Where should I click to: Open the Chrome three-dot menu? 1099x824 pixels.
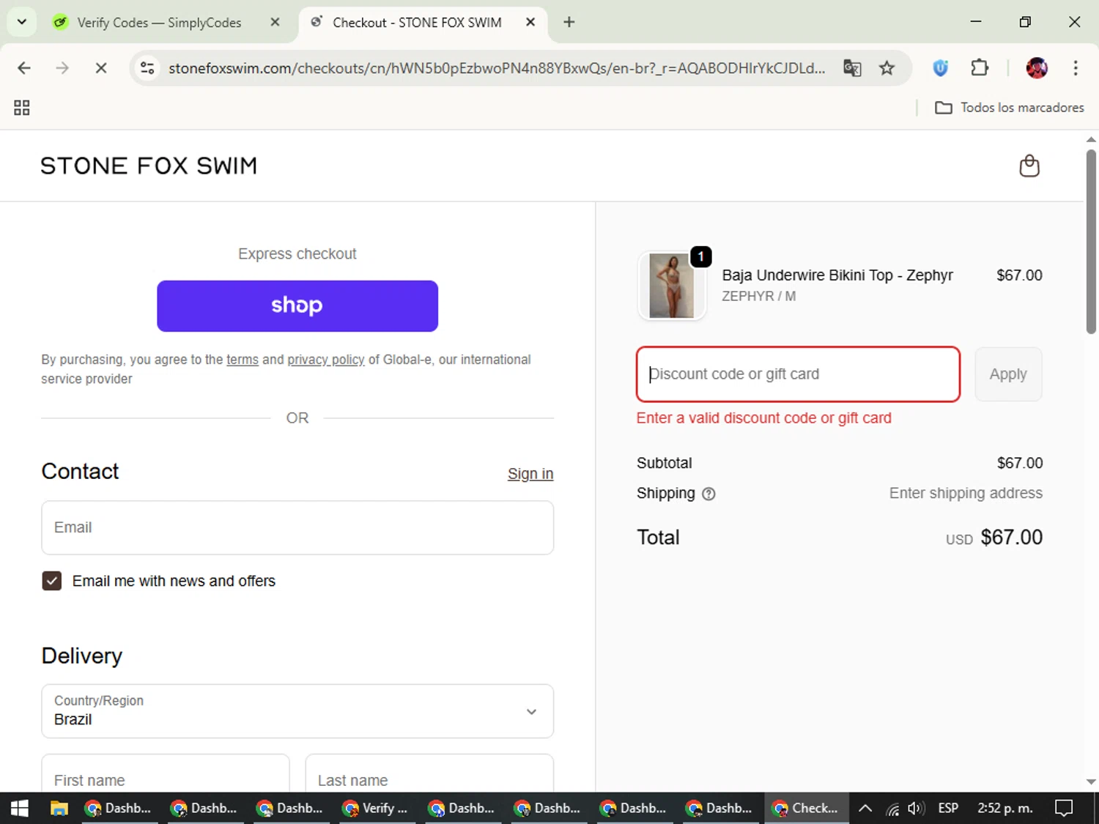(1076, 68)
